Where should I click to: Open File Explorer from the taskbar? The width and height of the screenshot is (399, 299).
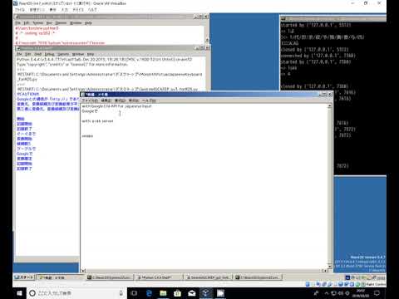(163, 293)
